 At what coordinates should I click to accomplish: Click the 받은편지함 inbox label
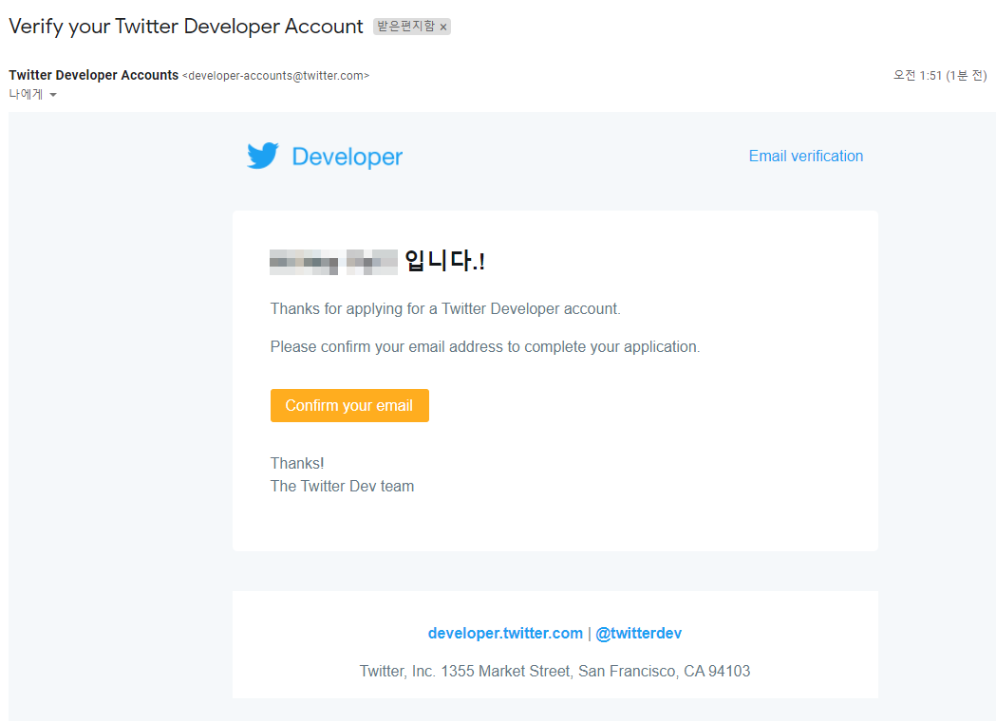[x=405, y=26]
